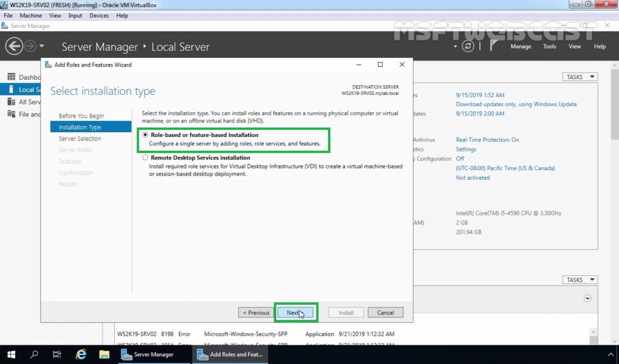Expand the events filter chevron circle
619x364 pixels.
coord(588,298)
